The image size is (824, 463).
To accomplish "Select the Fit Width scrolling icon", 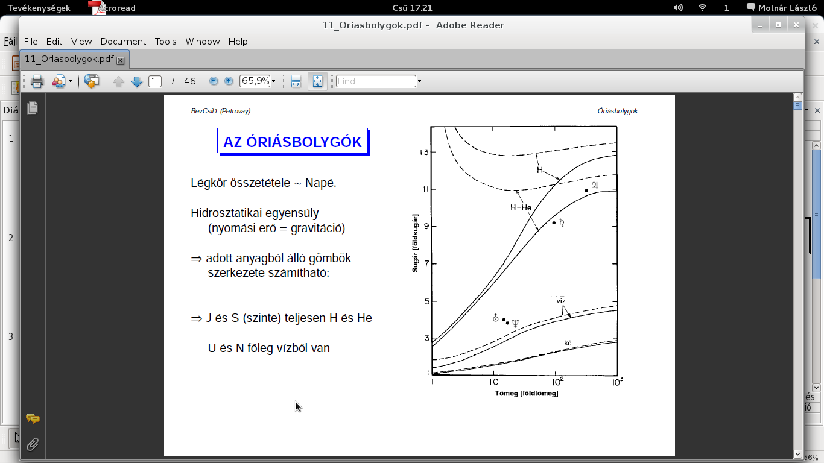I will 296,81.
